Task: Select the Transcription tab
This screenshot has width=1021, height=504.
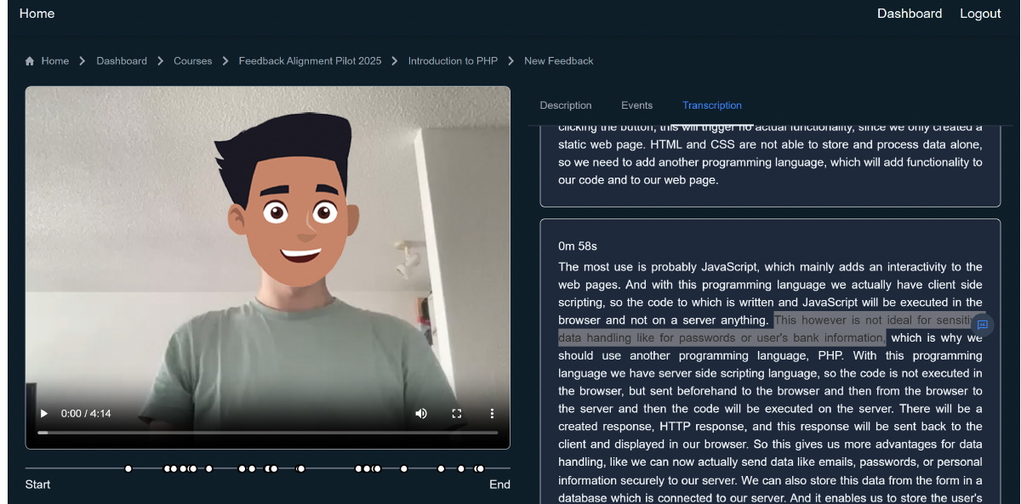Action: [712, 105]
